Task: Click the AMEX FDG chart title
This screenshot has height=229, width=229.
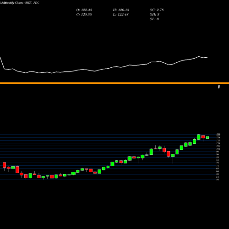Action: (x=32, y=3)
